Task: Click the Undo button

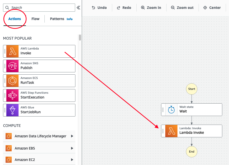Action: [x=99, y=8]
